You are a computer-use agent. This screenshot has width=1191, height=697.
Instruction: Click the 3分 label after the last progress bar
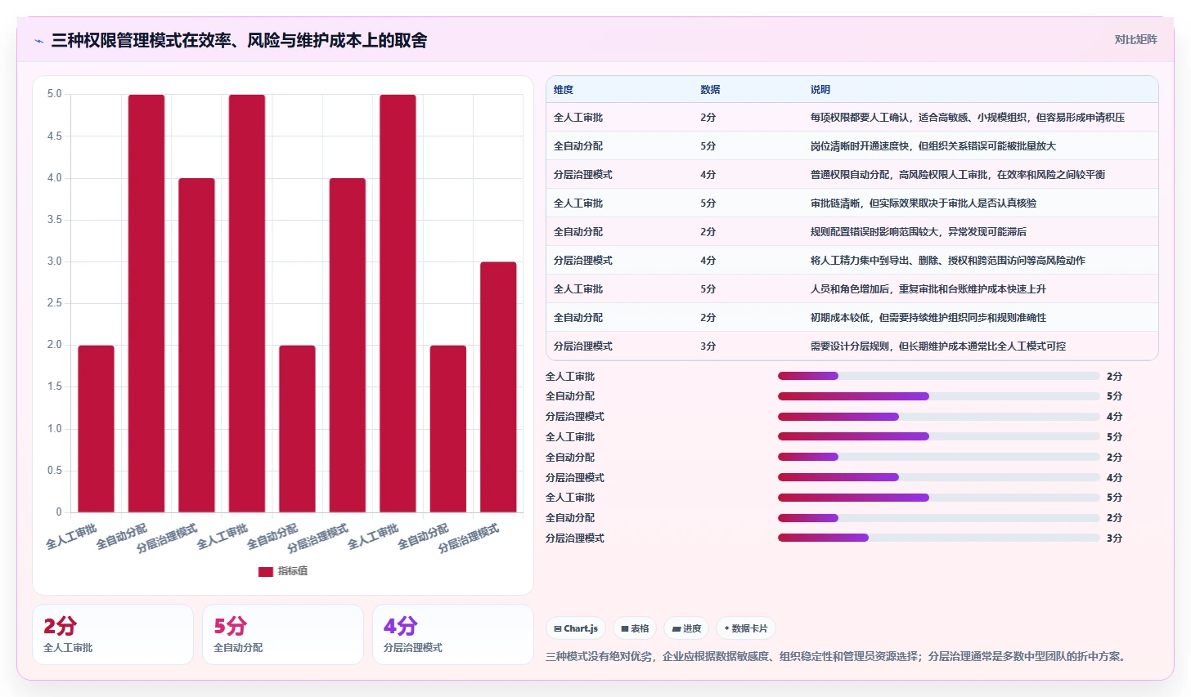click(1114, 538)
